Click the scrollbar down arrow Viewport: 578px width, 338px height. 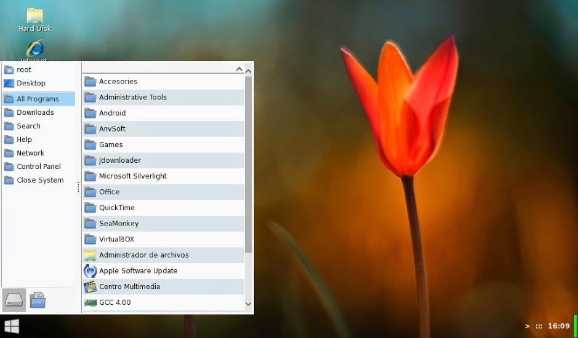[249, 304]
